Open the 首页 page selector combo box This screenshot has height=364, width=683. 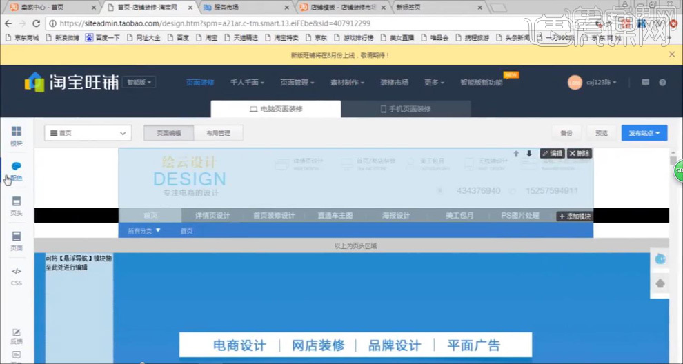click(88, 133)
